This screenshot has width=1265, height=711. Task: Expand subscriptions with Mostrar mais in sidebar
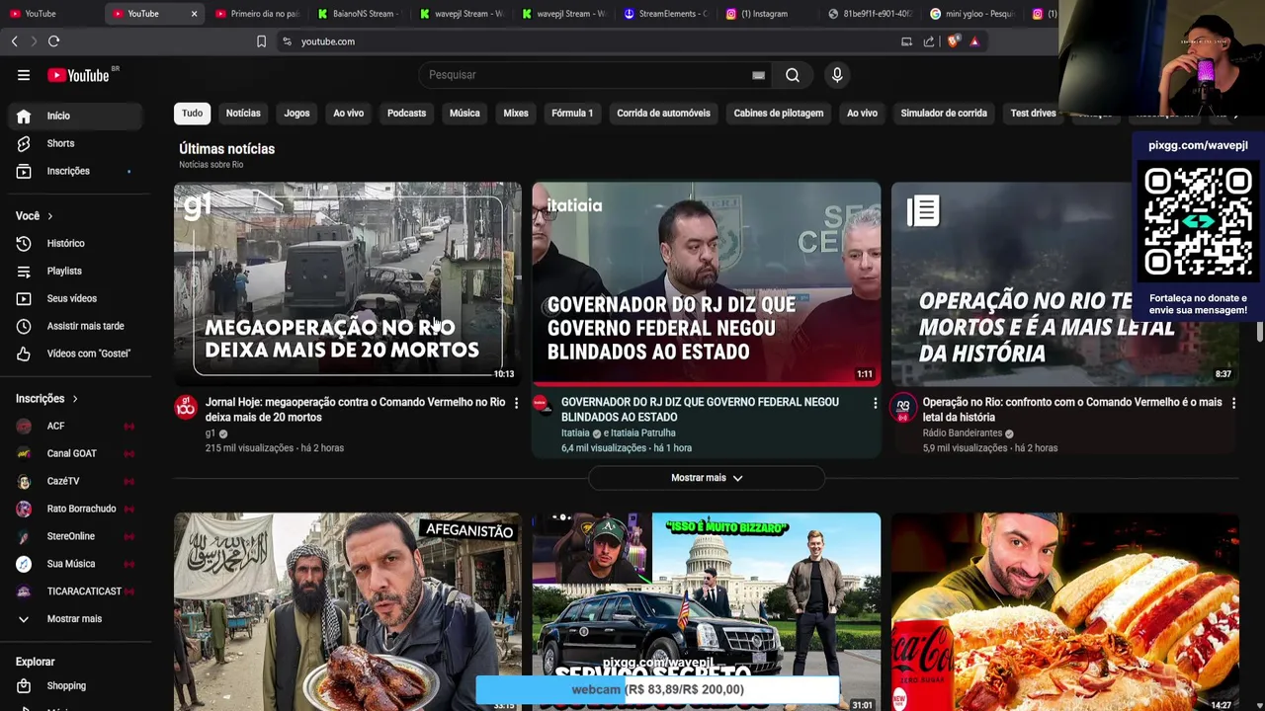pos(75,619)
